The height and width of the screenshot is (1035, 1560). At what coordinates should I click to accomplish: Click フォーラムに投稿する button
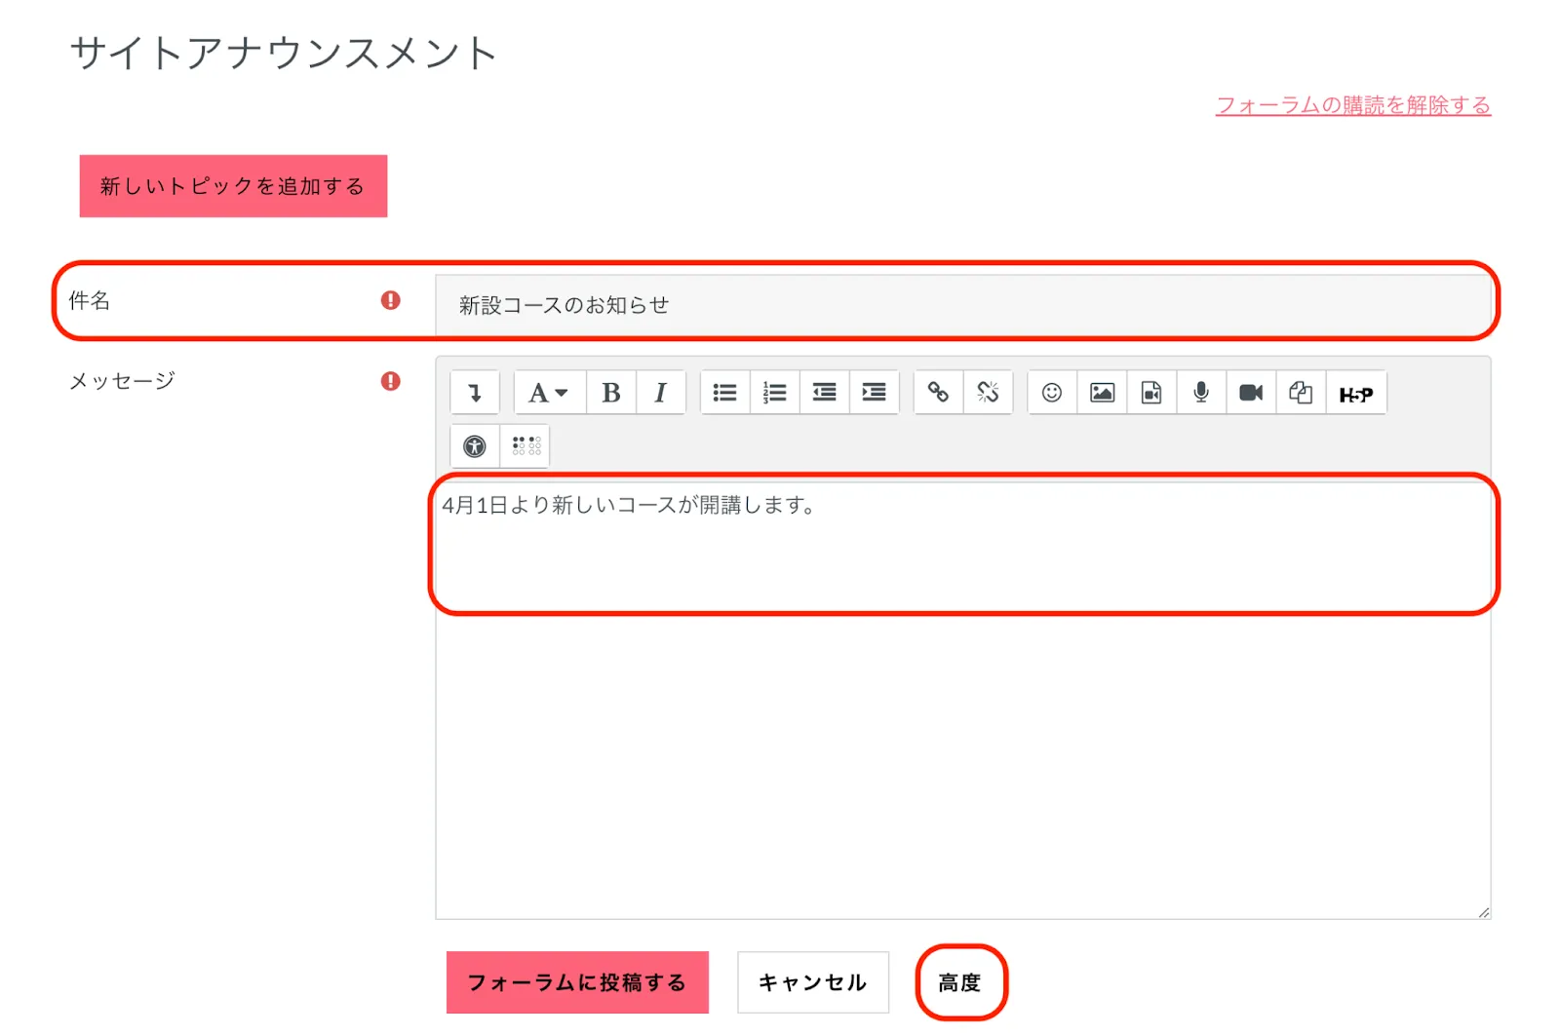tap(577, 982)
